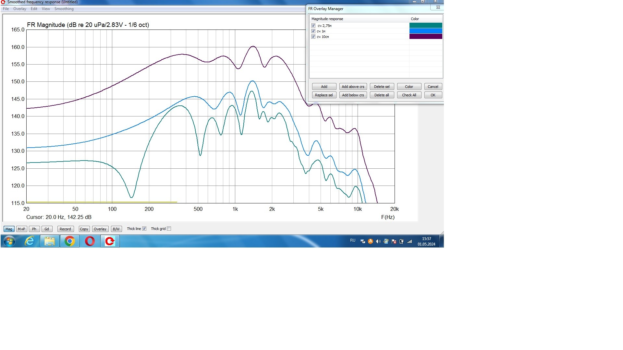
Task: Click the purple color swatch for сч 10см
Action: point(425,37)
